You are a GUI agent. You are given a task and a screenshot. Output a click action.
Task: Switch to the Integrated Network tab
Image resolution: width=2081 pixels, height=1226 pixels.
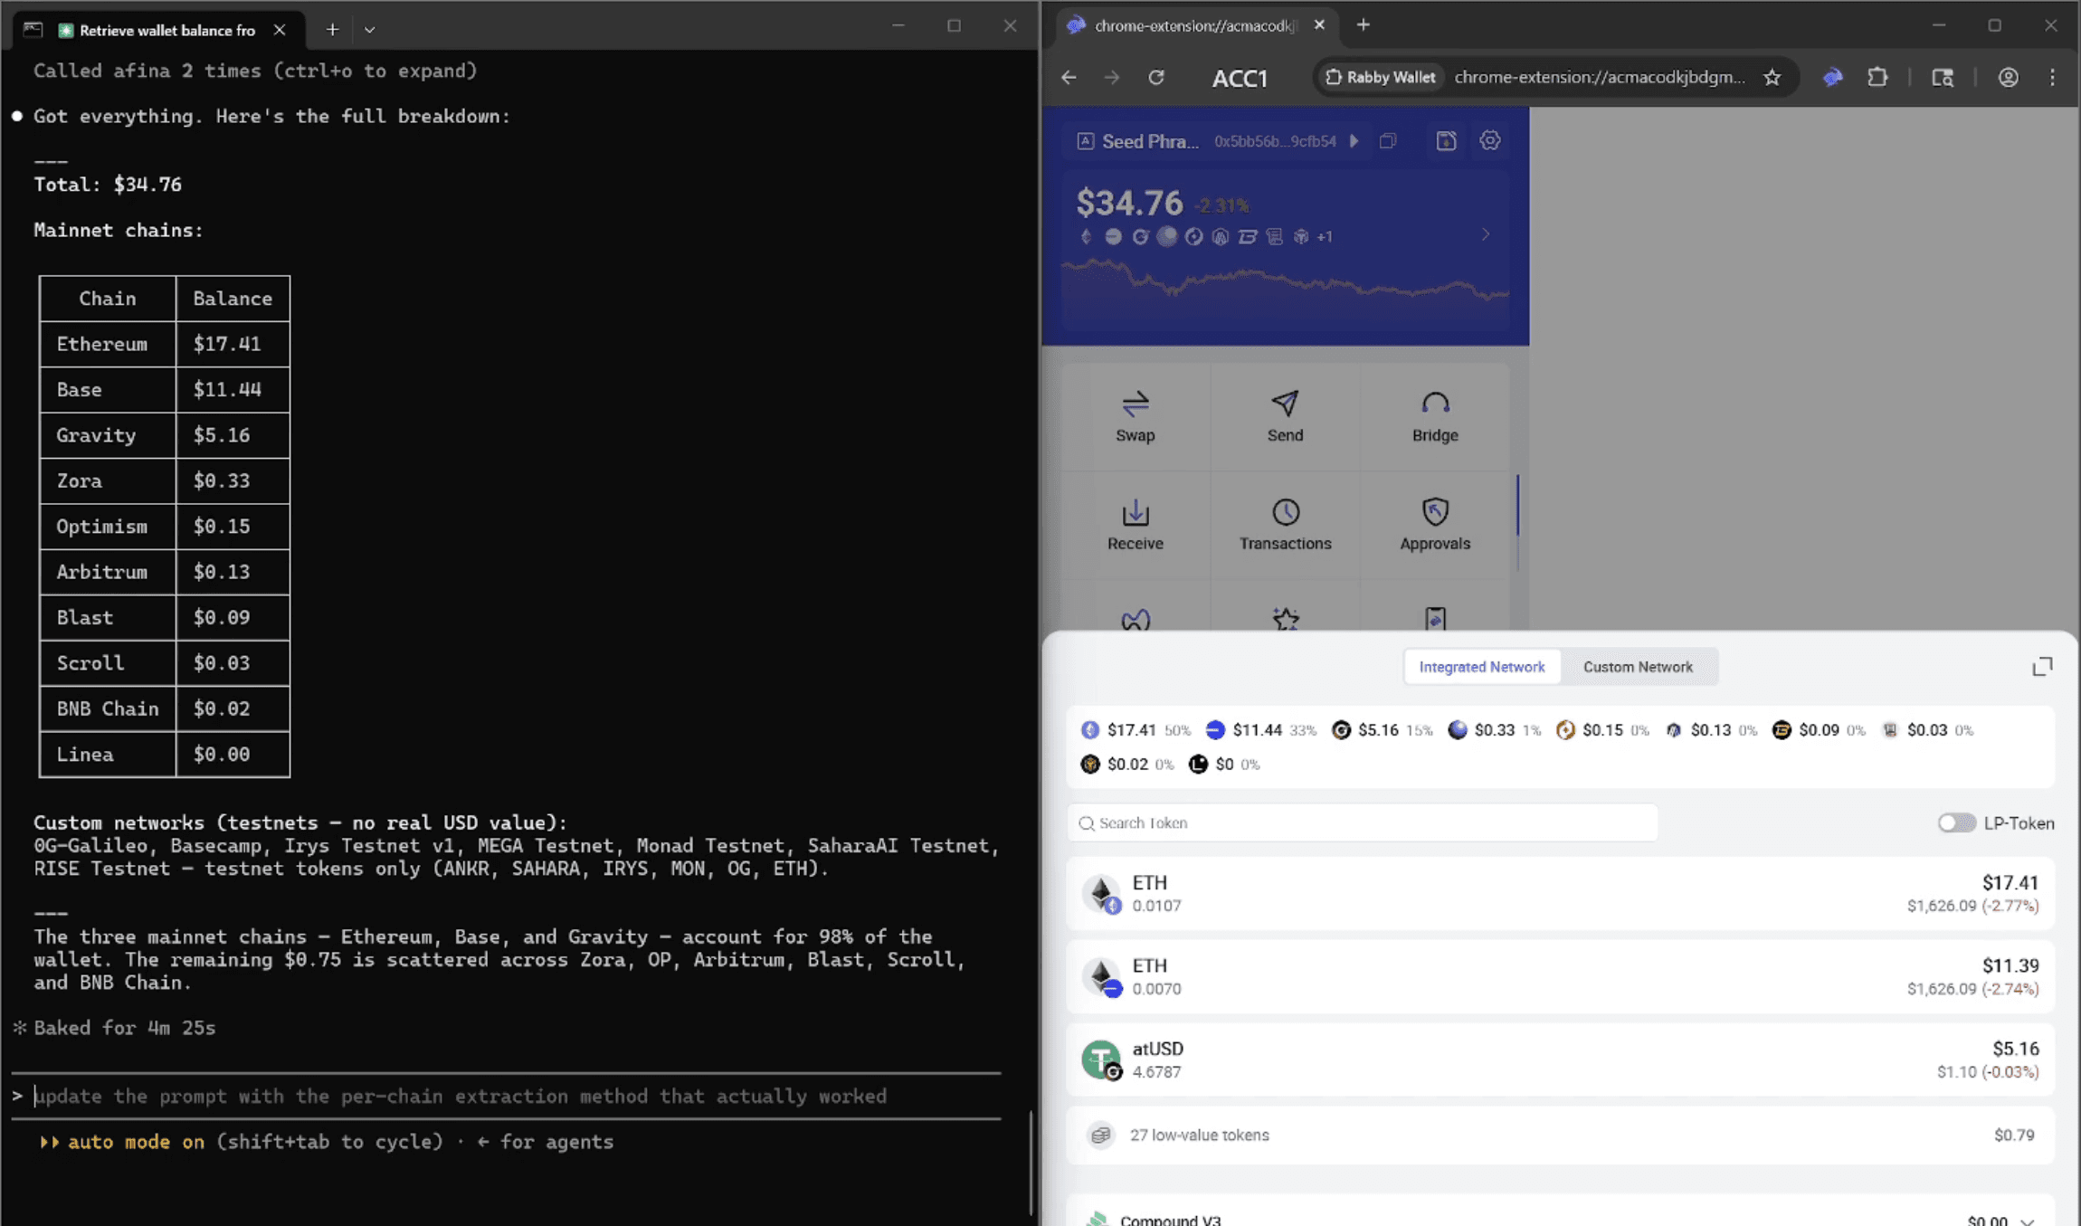point(1481,667)
